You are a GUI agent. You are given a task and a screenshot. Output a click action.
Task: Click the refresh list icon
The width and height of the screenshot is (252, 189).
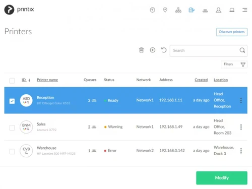[164, 50]
